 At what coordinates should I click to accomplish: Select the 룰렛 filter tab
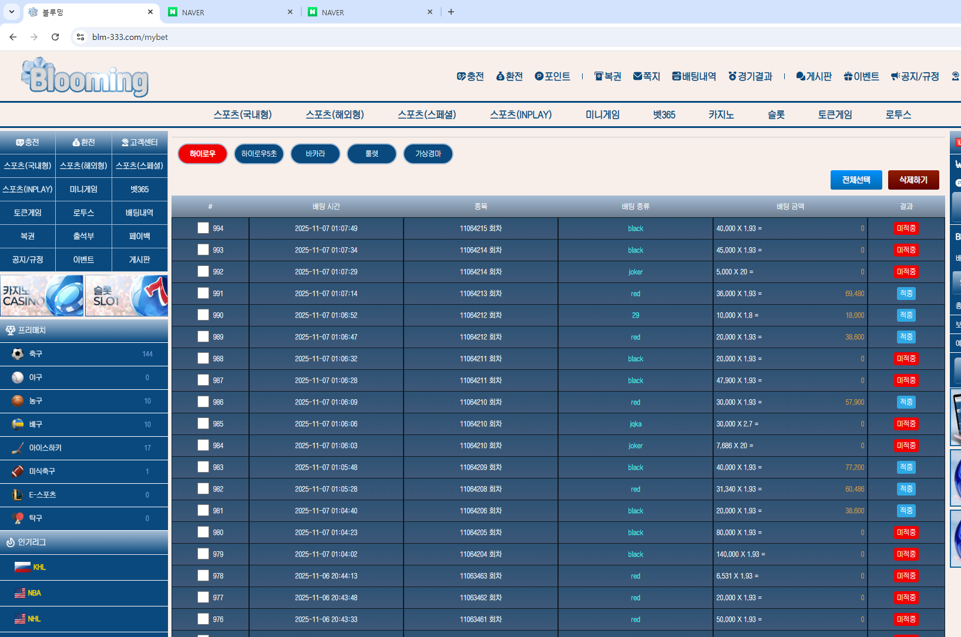tap(372, 154)
